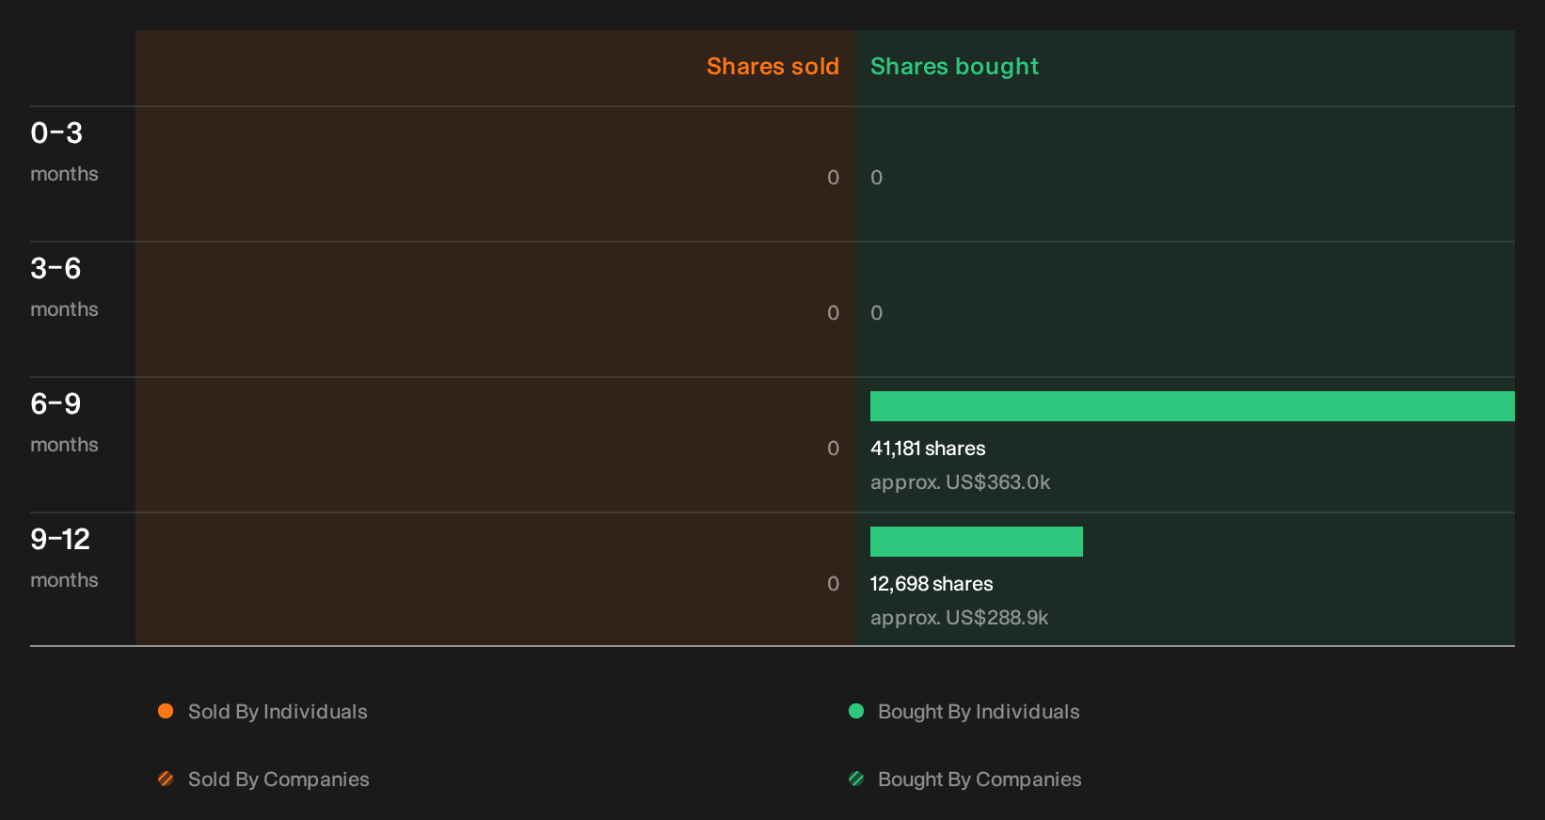The height and width of the screenshot is (820, 1545).
Task: Click the Shares sold column header
Action: (772, 67)
